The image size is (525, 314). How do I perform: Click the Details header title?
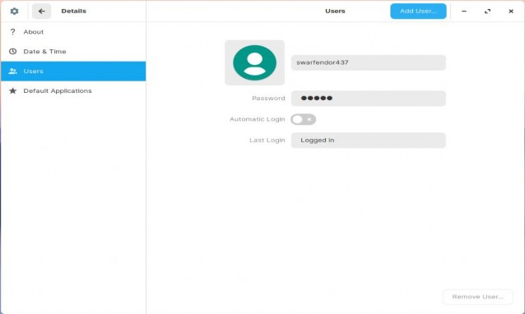[x=74, y=11]
